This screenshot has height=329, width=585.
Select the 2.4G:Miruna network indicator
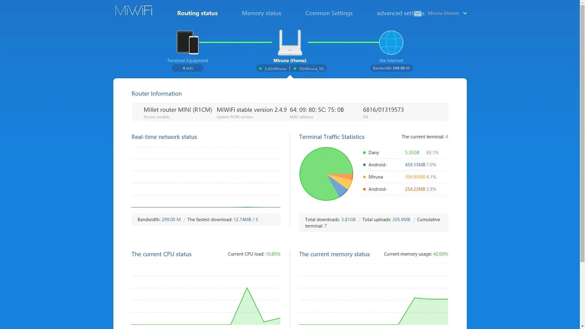click(273, 68)
